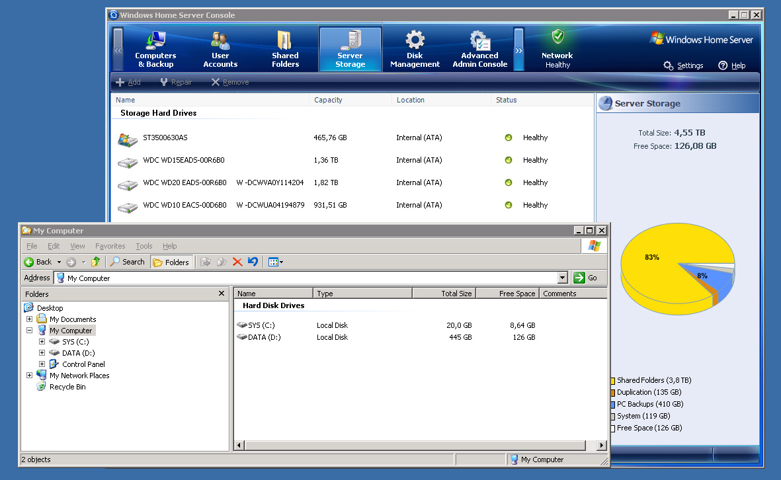Viewport: 781px width, 480px height.
Task: Open the Tools menu
Action: pos(144,246)
